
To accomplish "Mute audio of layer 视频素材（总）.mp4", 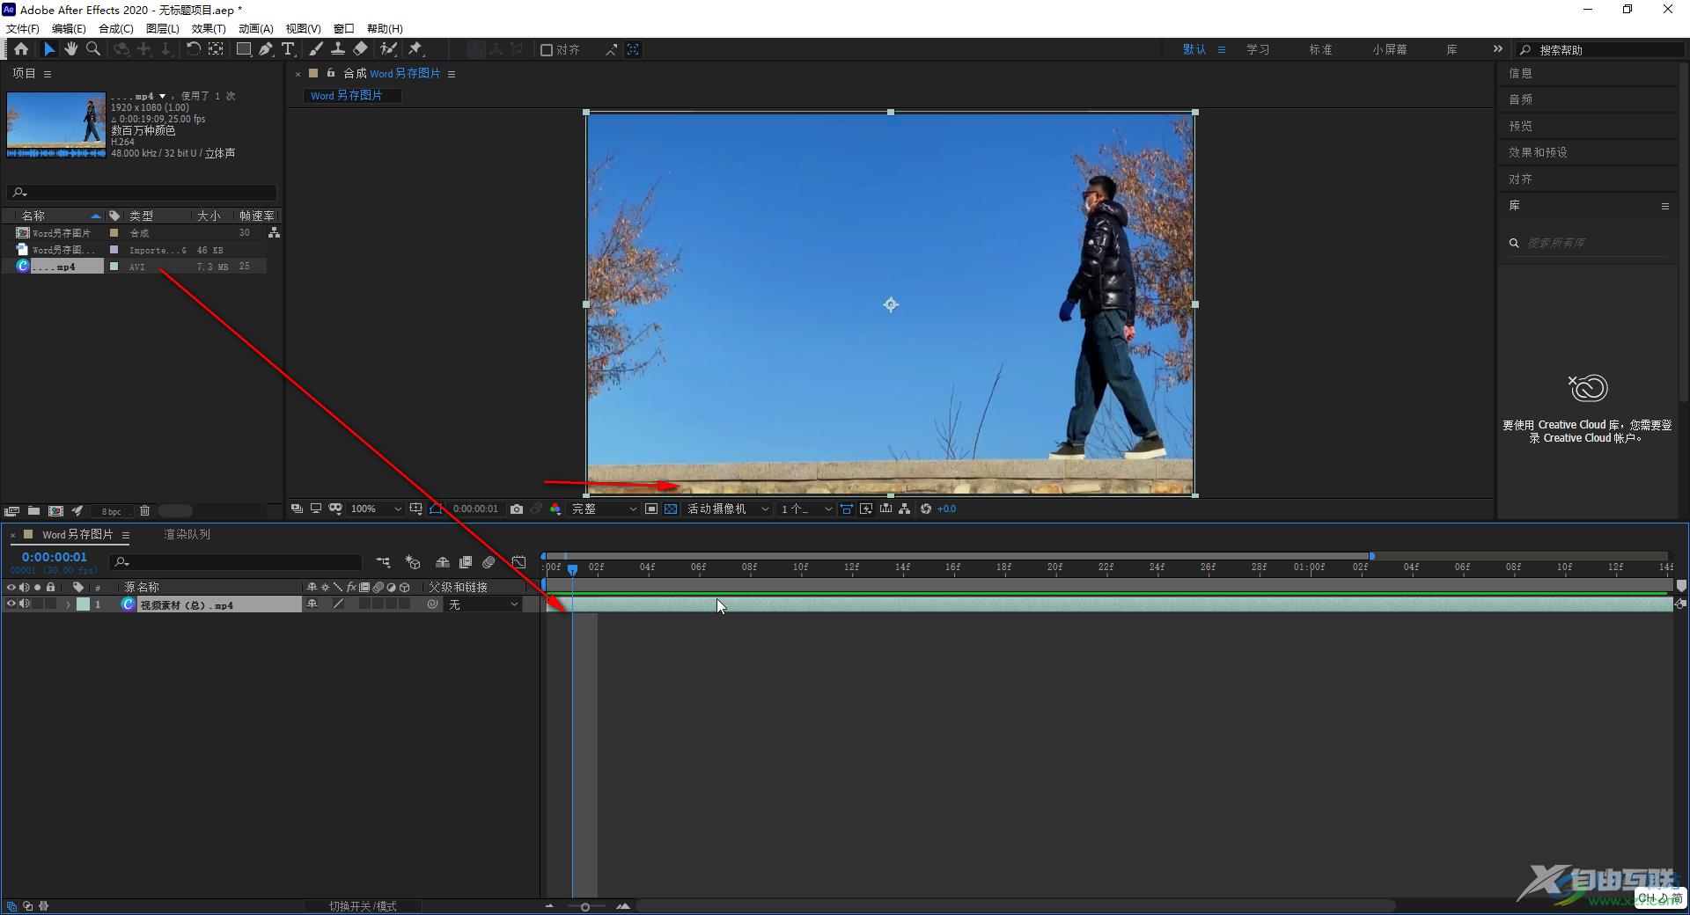I will (25, 604).
